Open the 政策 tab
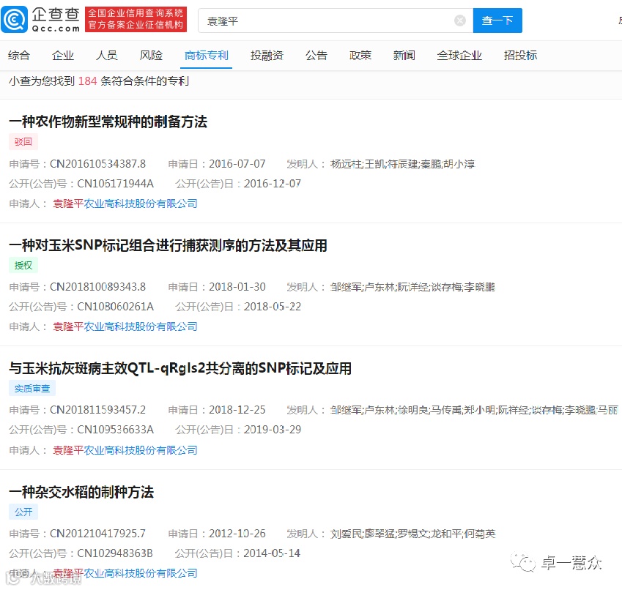 (360, 56)
